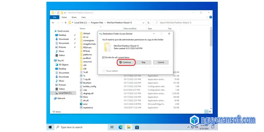Open the View ribbon tab

click(x=84, y=17)
